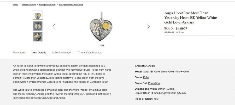Viewport: 235px width, 105px height.
Task: Click the main heart pendant image
Action: pos(101,26)
